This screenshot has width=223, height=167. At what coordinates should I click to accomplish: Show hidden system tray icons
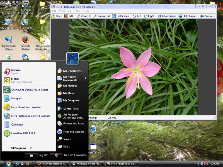198,164
